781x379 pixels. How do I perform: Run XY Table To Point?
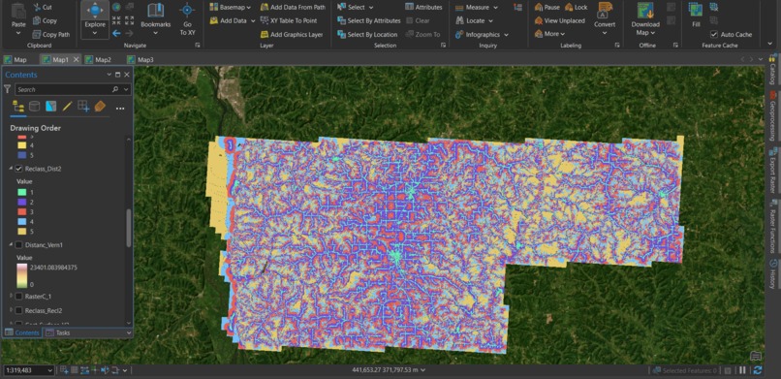tap(289, 21)
